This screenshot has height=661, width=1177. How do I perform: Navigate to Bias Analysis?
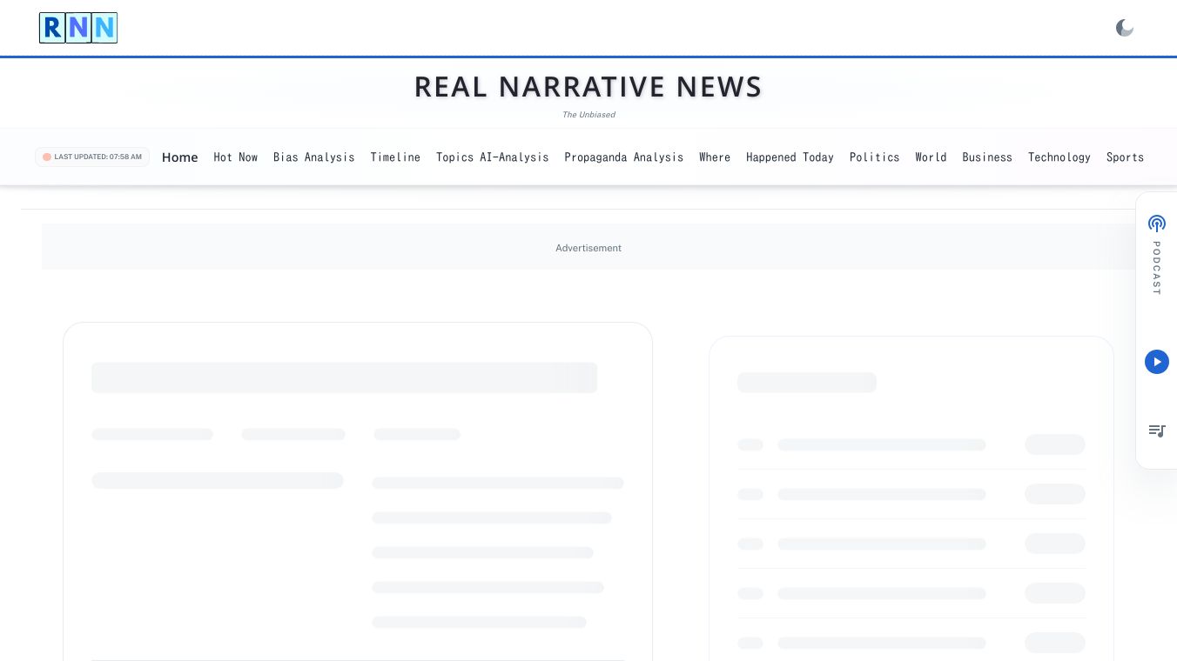(314, 157)
